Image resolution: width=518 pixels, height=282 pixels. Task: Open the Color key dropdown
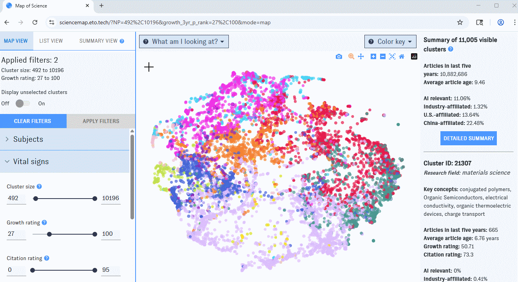point(390,41)
